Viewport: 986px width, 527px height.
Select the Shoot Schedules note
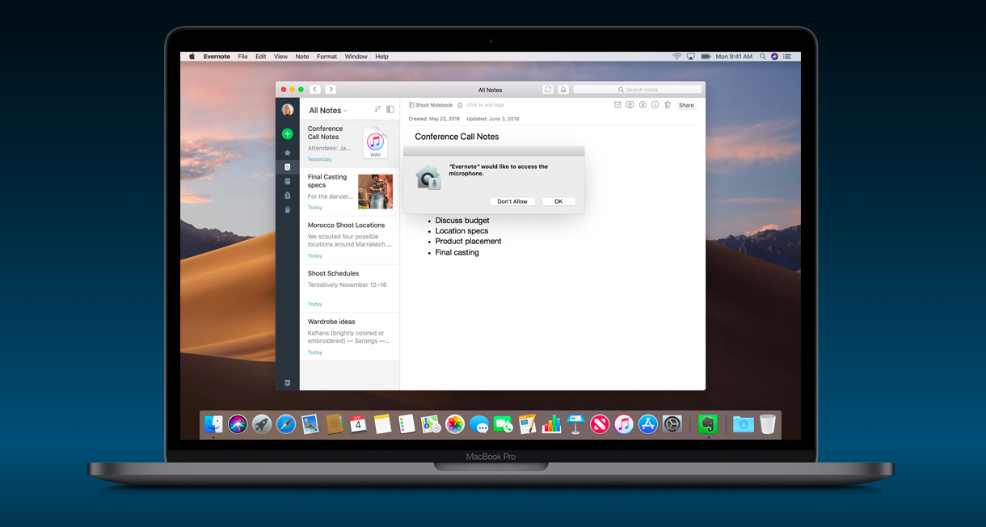click(x=350, y=289)
